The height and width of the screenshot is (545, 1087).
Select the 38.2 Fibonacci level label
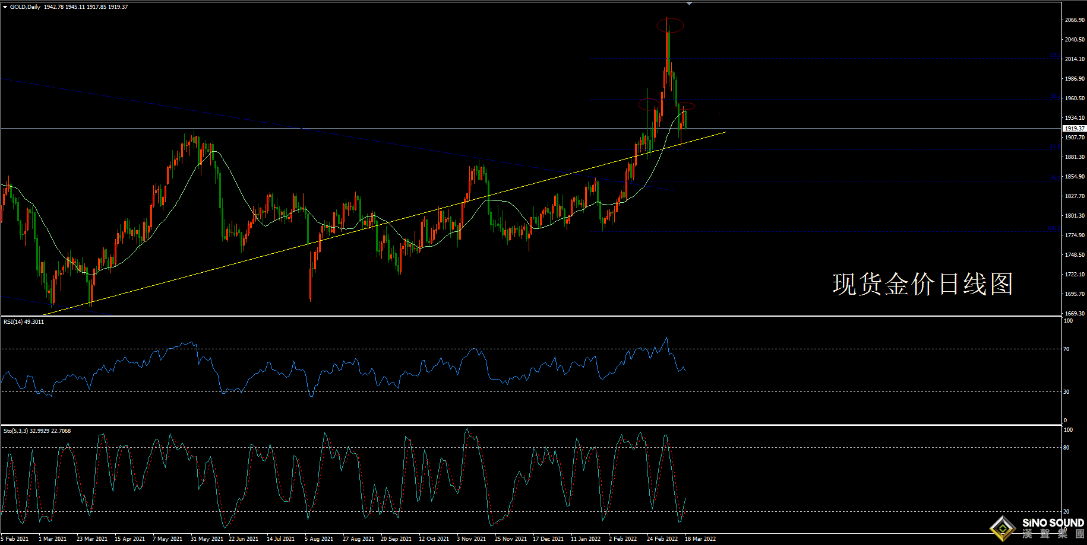pyautogui.click(x=1054, y=96)
